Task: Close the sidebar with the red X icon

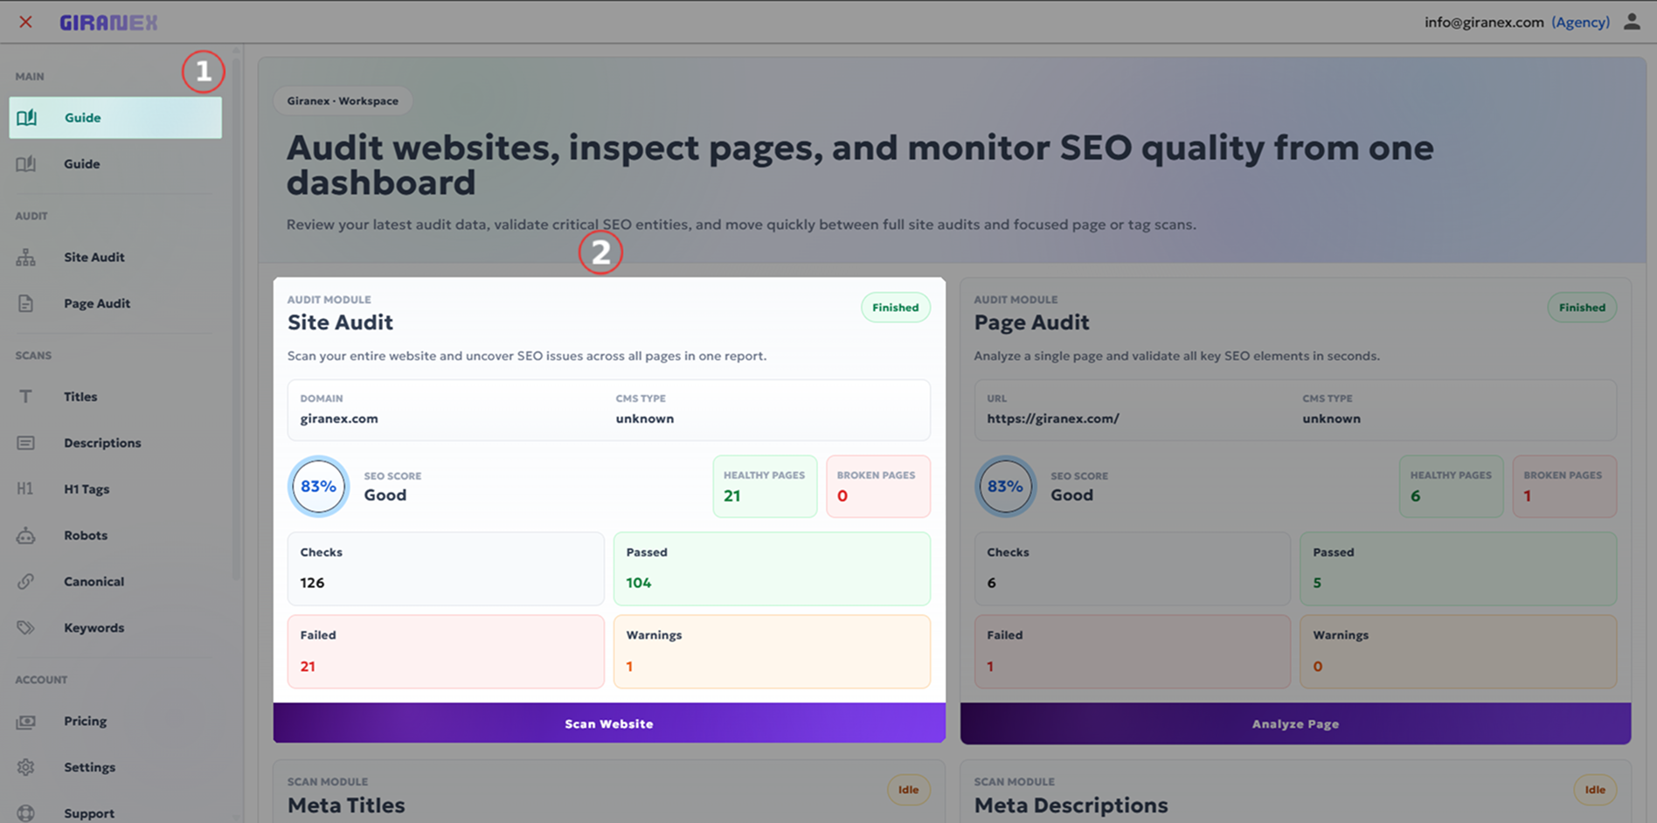Action: [x=25, y=22]
